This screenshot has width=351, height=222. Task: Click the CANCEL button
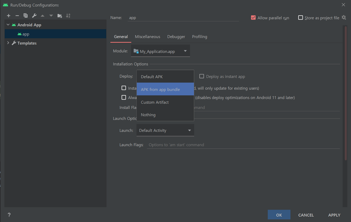(x=306, y=215)
